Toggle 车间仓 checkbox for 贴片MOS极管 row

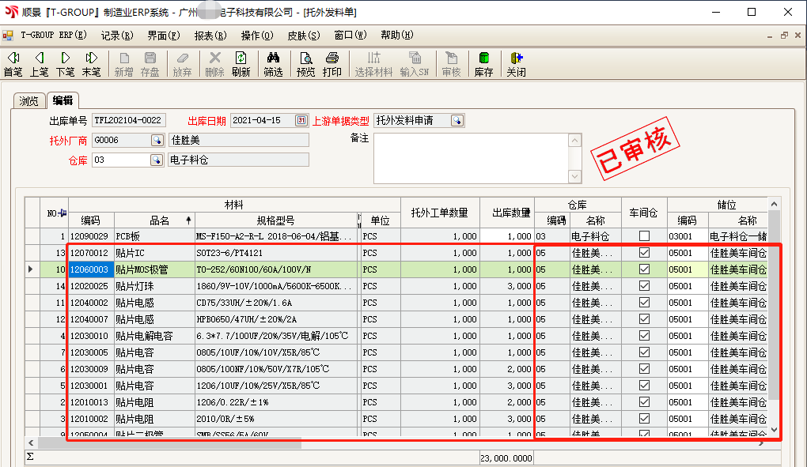tap(644, 269)
